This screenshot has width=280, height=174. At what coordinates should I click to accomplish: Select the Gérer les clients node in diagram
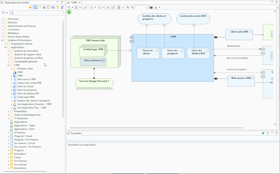point(148,53)
